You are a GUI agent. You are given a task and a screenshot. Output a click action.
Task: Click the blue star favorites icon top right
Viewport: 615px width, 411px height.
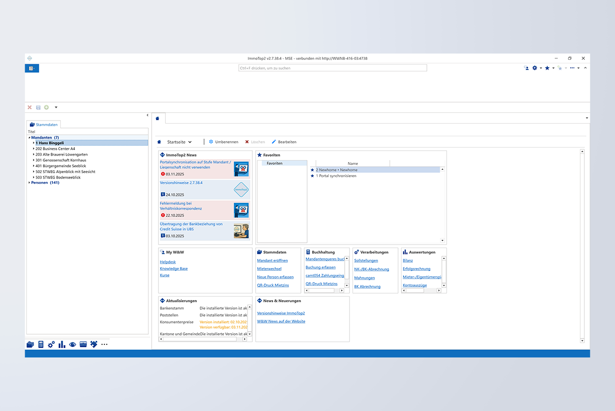click(547, 68)
